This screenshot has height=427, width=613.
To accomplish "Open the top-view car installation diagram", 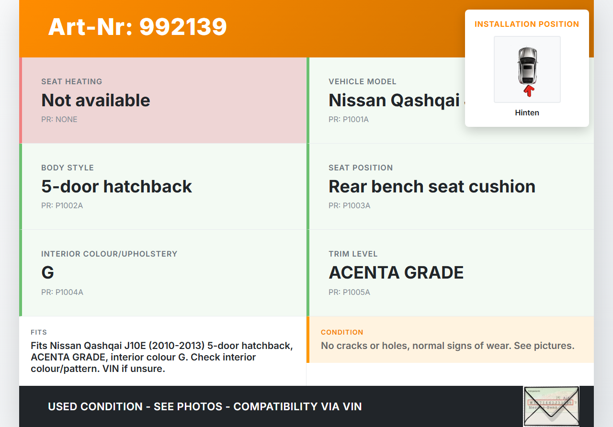I will coord(527,69).
